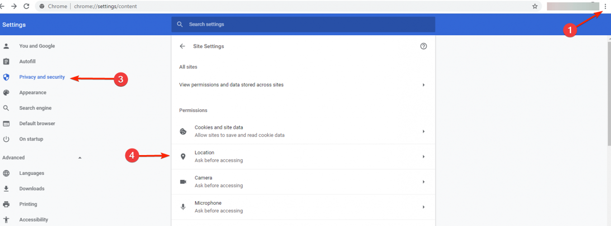
Task: Select Appearance in sidebar
Action: point(33,93)
